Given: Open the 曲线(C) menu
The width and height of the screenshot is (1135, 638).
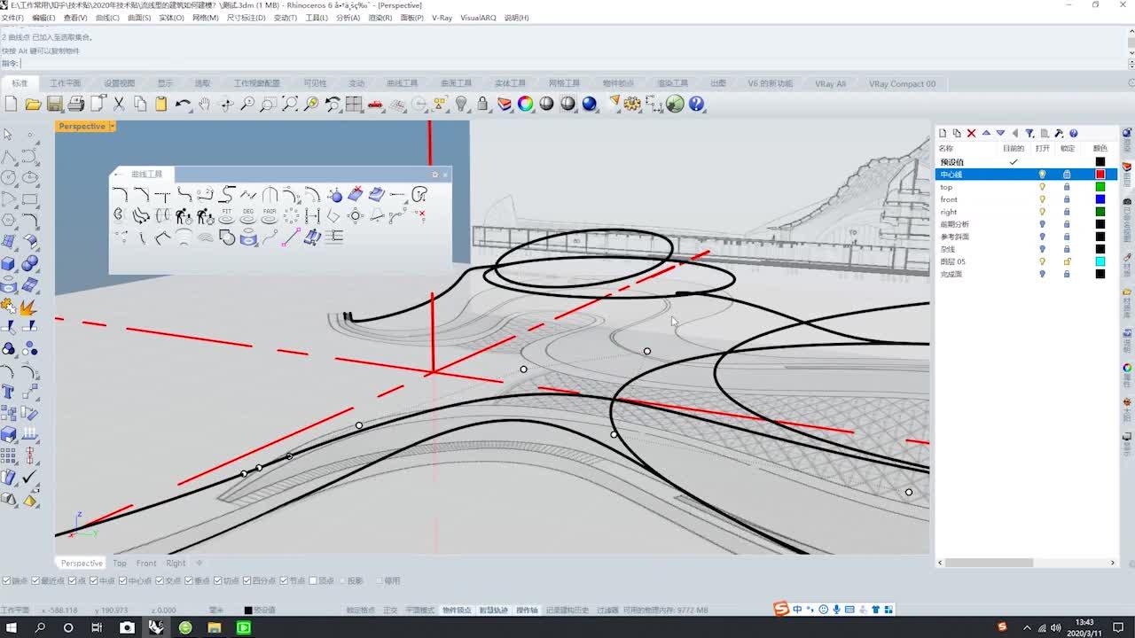Looking at the screenshot, I should pos(107,18).
